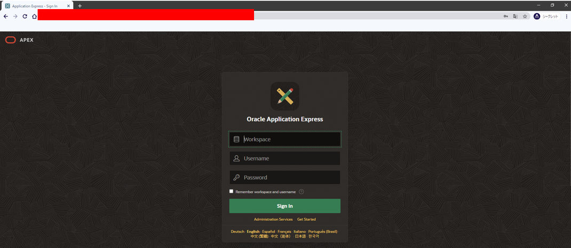The height and width of the screenshot is (248, 571).
Task: Switch language to Italiano
Action: pos(300,231)
